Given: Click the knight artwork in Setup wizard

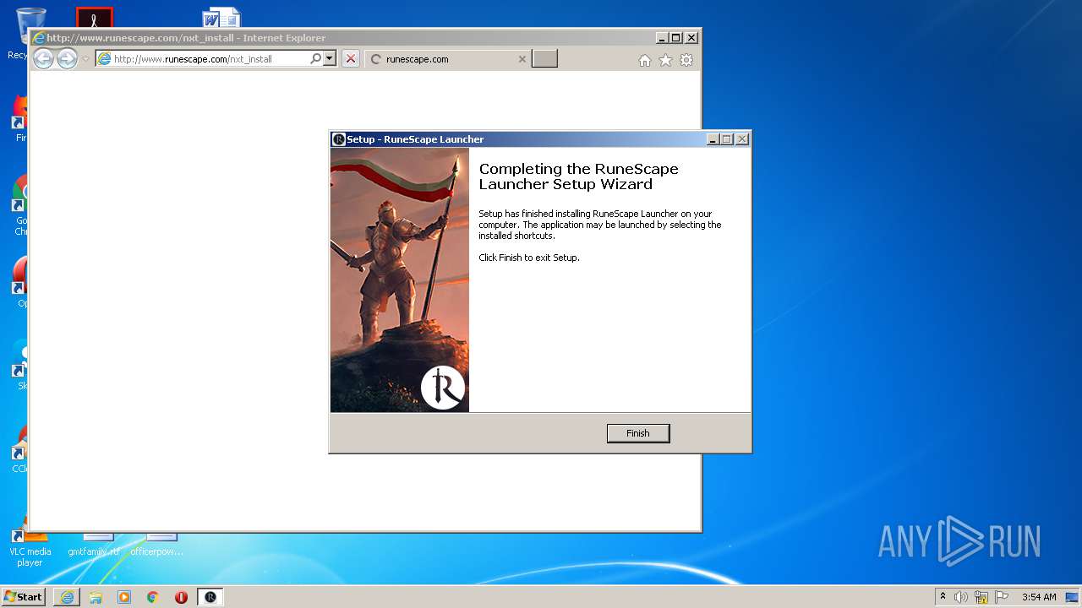Looking at the screenshot, I should (x=400, y=280).
